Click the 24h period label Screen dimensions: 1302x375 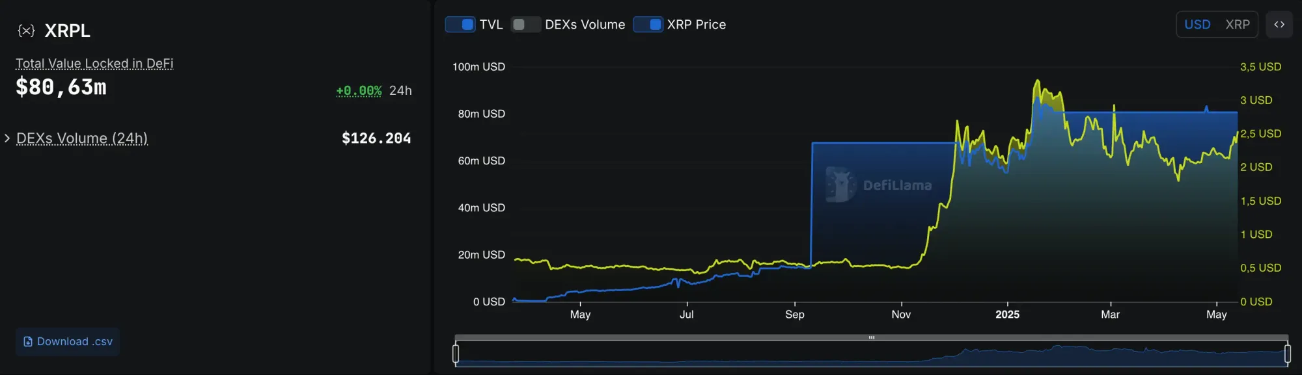[400, 91]
